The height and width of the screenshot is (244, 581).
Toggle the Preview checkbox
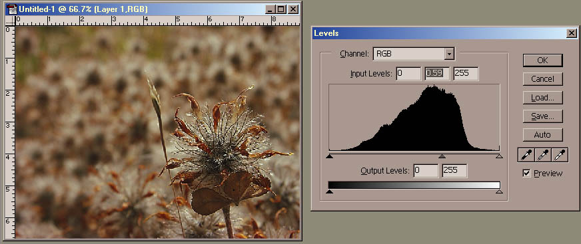click(x=526, y=173)
